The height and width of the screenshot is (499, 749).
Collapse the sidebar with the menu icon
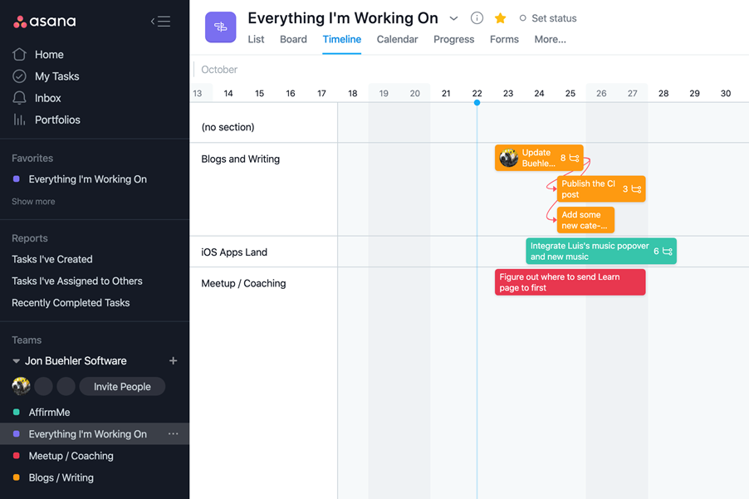point(161,22)
